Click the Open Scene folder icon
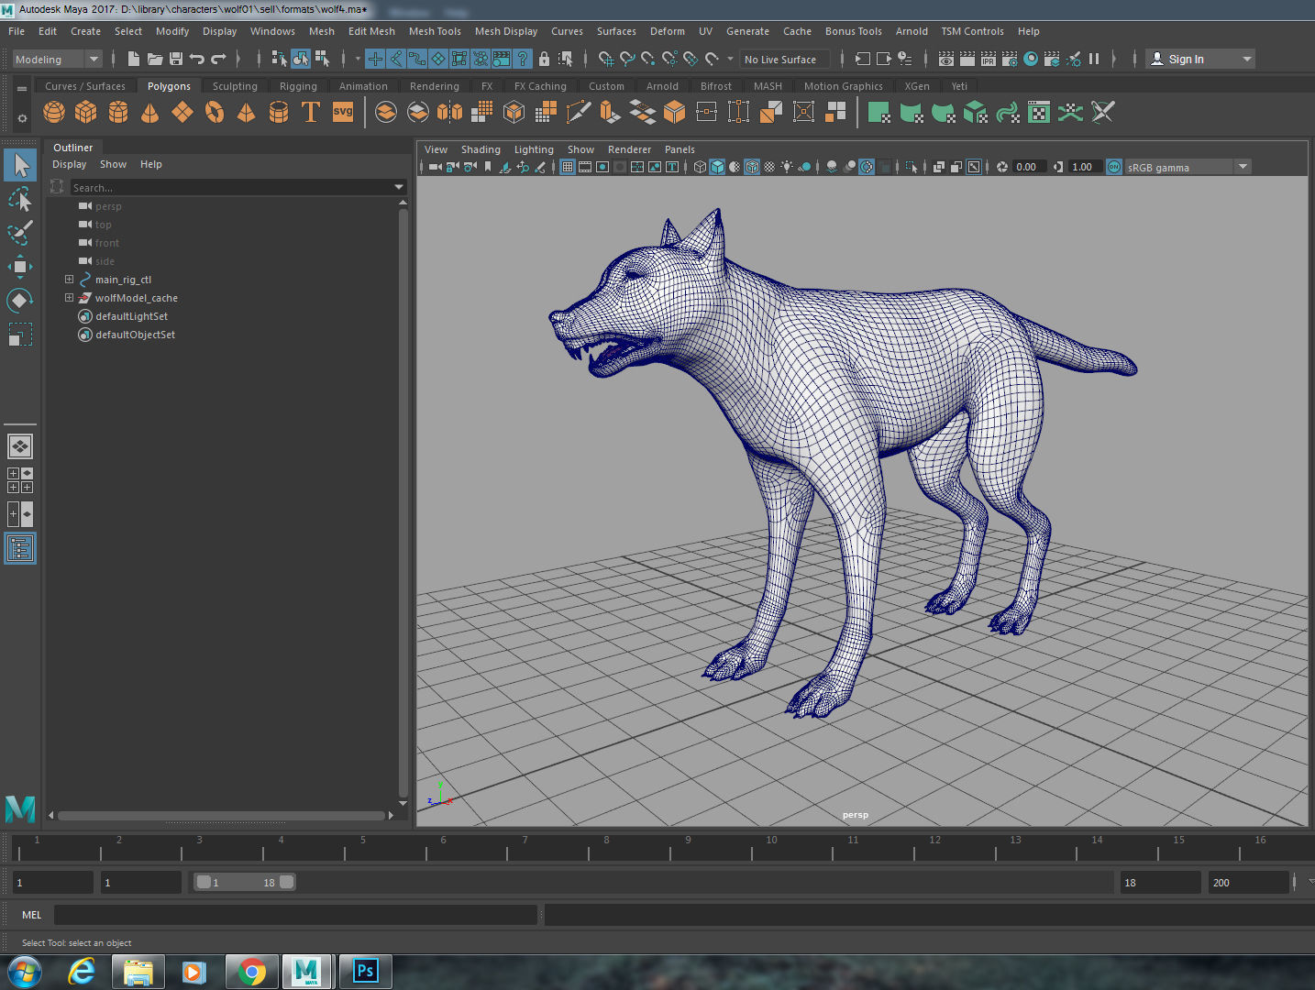This screenshot has width=1315, height=990. pyautogui.click(x=155, y=59)
